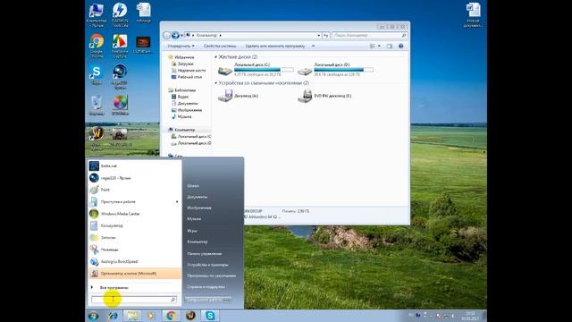Open DAEMON Tools Lite desktop shortcut
Screen dimensions: 572x322
click(x=120, y=14)
